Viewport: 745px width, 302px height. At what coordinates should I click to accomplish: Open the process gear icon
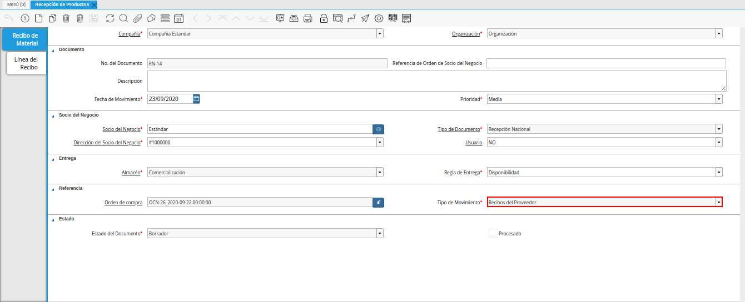[x=379, y=18]
